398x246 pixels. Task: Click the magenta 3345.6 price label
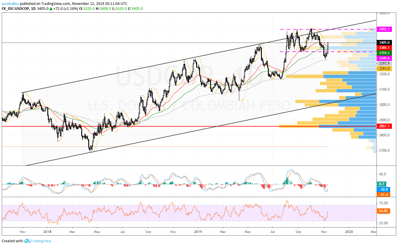tap(385, 58)
